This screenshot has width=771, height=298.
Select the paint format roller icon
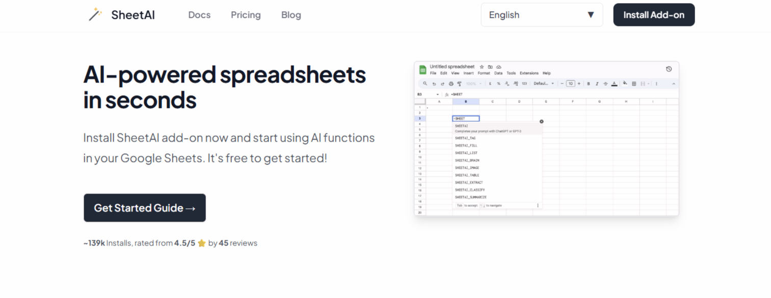point(459,84)
